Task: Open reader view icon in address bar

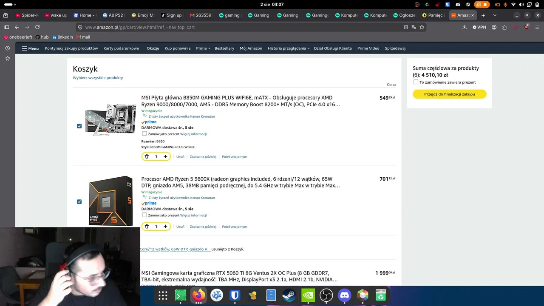Action: 406,27
